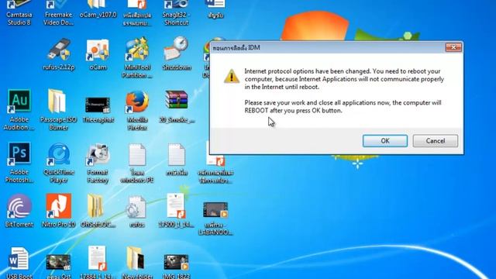496x279 pixels.
Task: Select the Shutdown shortcut icon
Action: 176,53
